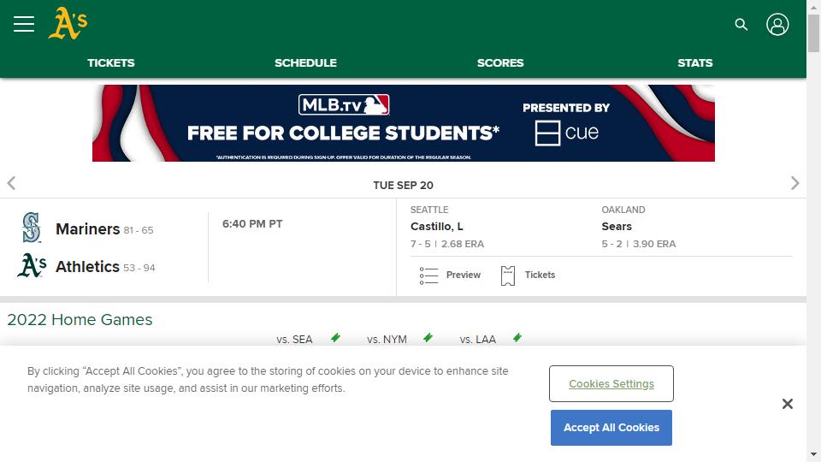821x462 pixels.
Task: Click the green ticket icon next to vs. SEA
Action: pos(335,338)
